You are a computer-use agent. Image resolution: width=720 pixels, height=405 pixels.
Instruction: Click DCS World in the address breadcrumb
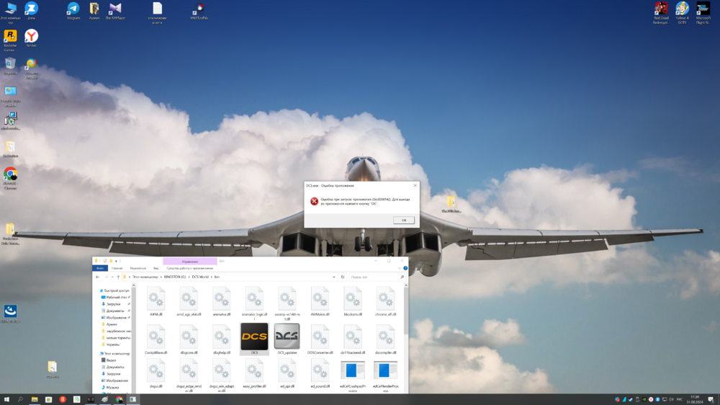[200, 277]
